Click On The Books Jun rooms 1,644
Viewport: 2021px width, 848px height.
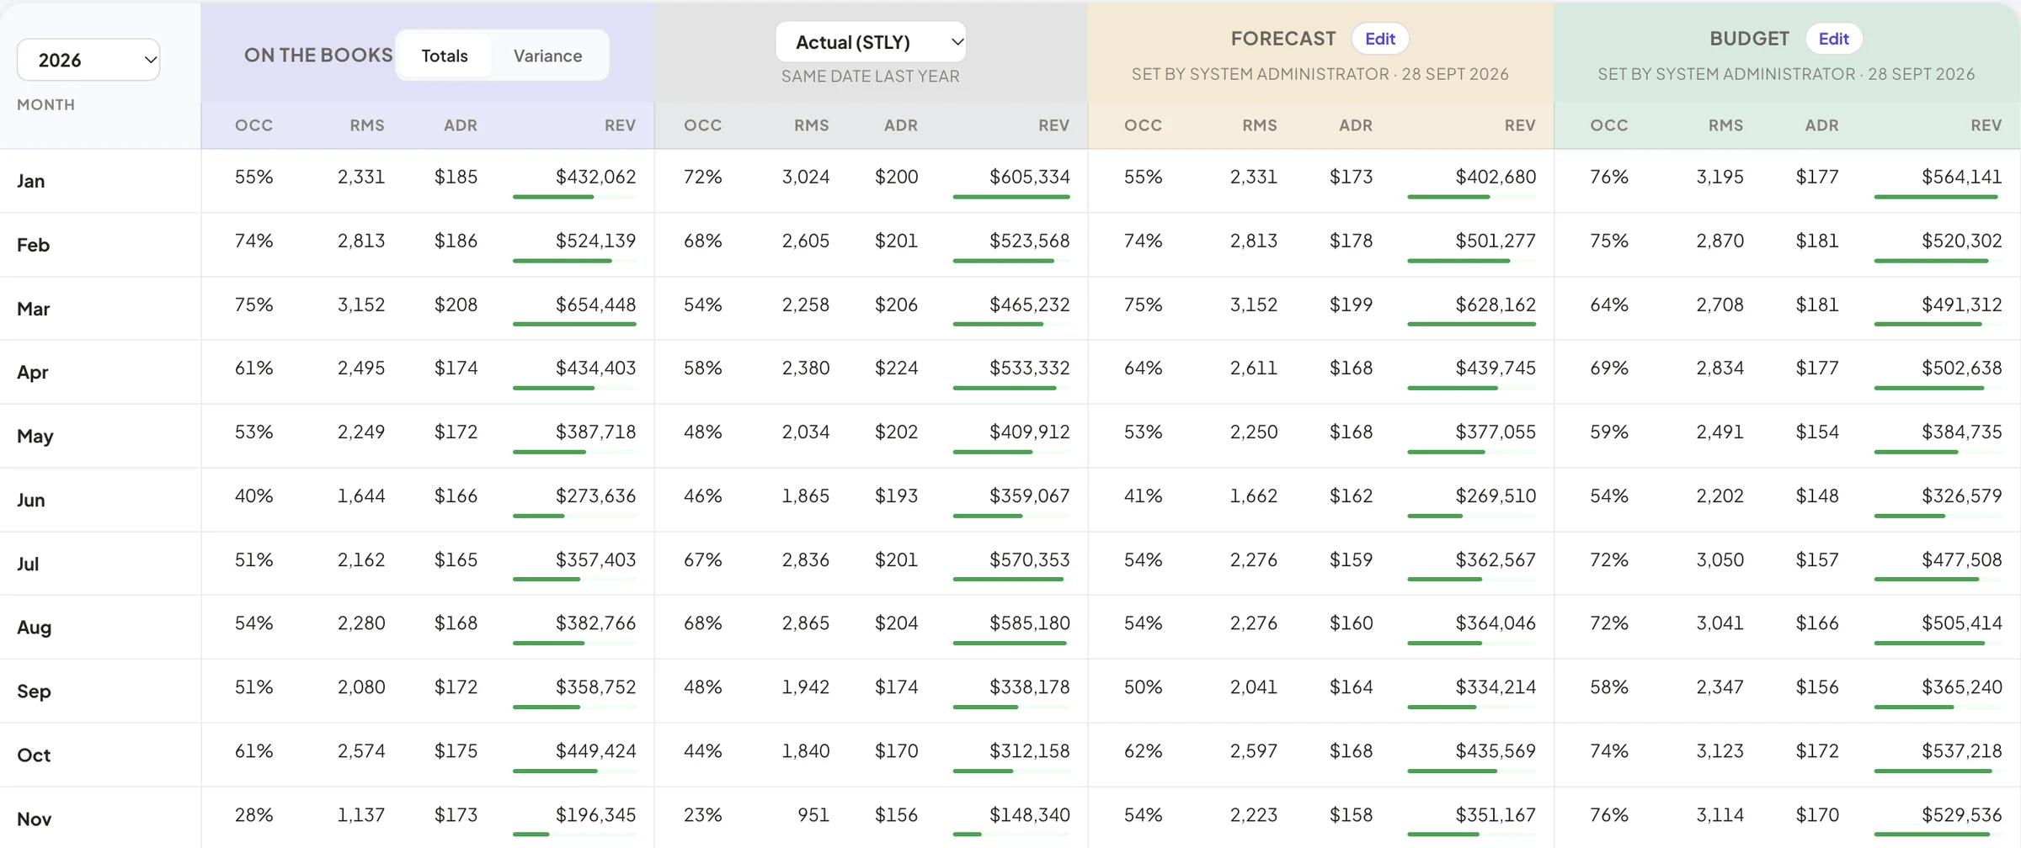[361, 496]
